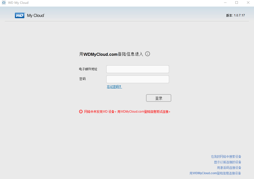The width and height of the screenshot is (254, 179).
Task: Click the 电子邮件地址 label
Action: (x=88, y=69)
